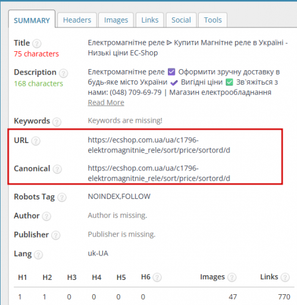Switch to the Headers tab
This screenshot has height=305, width=297.
click(x=77, y=20)
